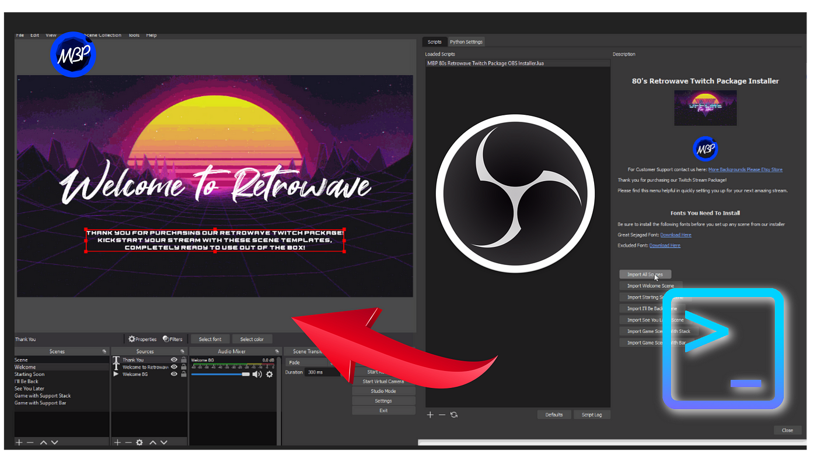Click media play icon of Welcome BG source

coord(116,374)
